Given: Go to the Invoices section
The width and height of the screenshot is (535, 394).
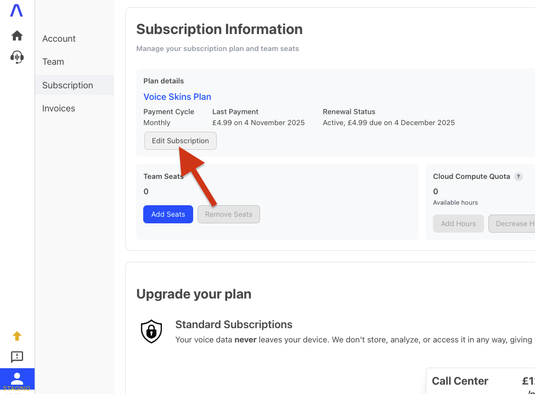Looking at the screenshot, I should pos(58,108).
